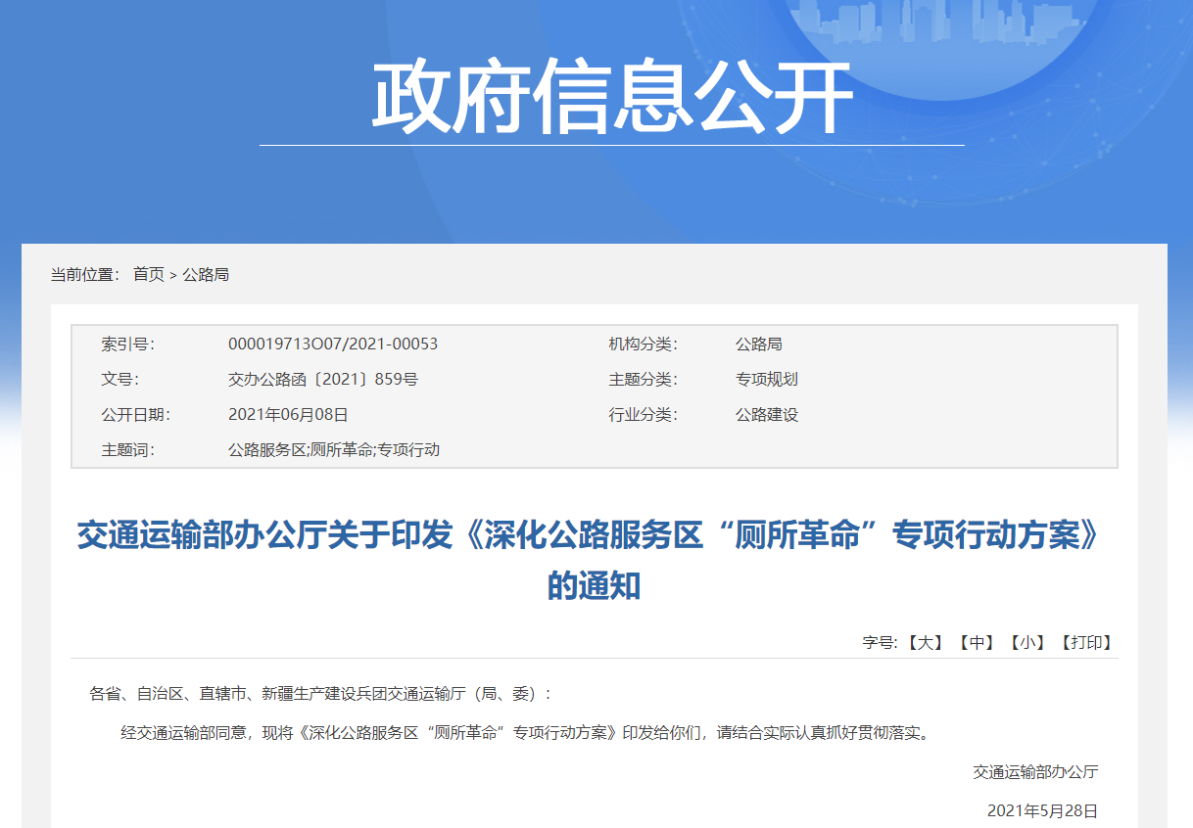Click 公路局 next to 机构分类
The height and width of the screenshot is (828, 1193).
[x=759, y=345]
